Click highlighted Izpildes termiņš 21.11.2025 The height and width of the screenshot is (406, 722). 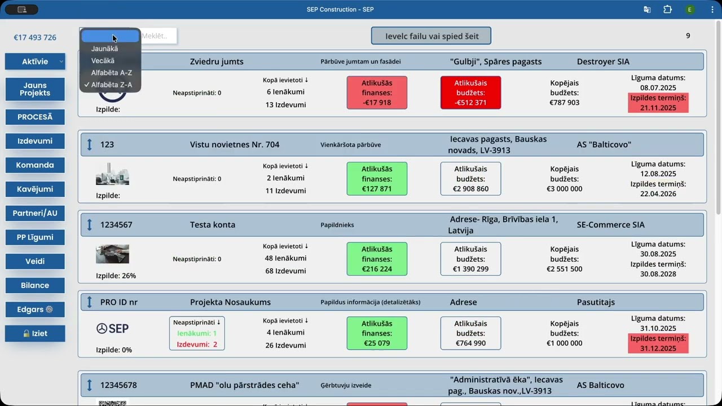click(658, 103)
